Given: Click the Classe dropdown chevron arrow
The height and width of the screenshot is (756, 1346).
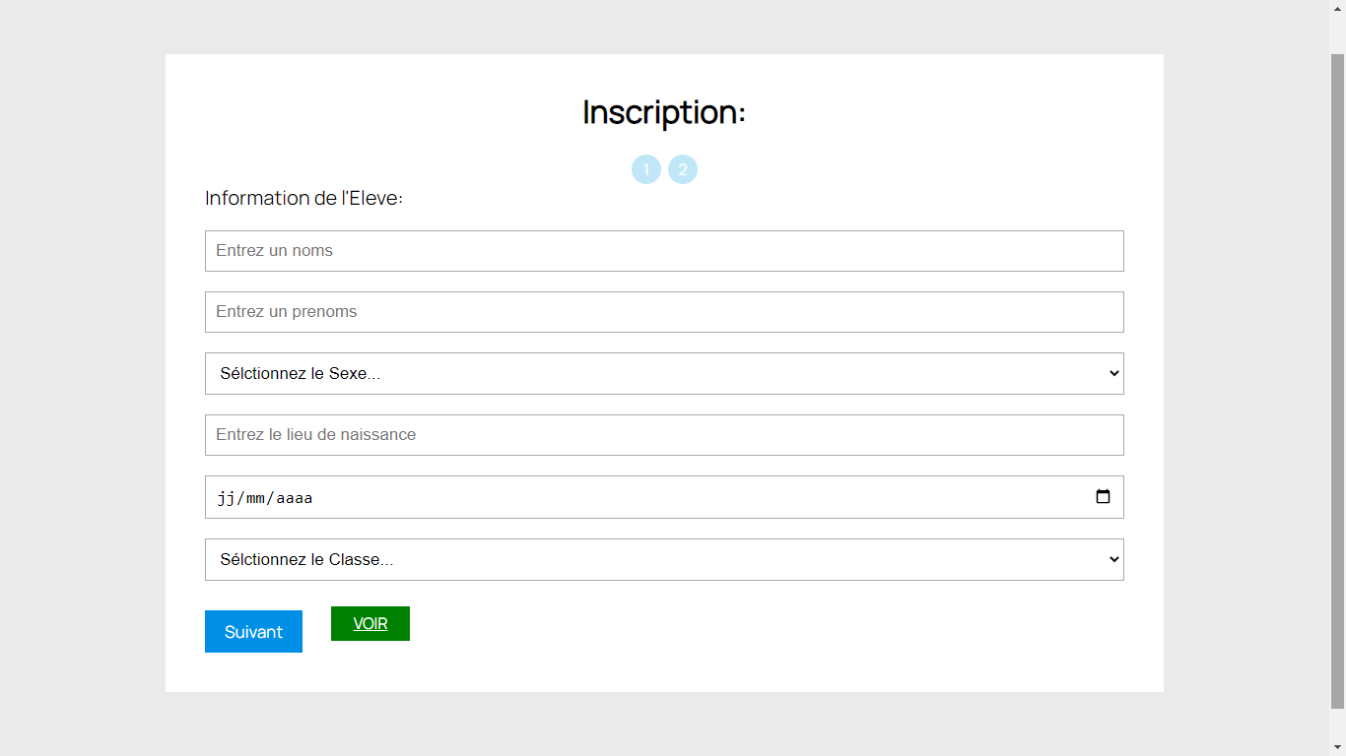Looking at the screenshot, I should (x=1112, y=559).
